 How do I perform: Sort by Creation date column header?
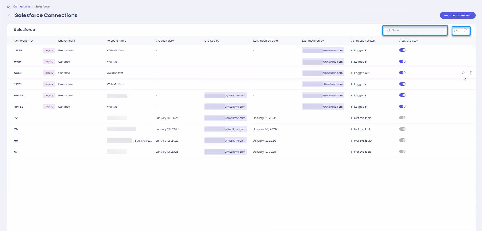[x=165, y=41]
